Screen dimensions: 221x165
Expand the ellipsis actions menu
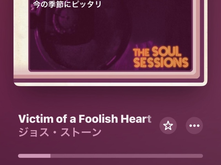click(194, 125)
